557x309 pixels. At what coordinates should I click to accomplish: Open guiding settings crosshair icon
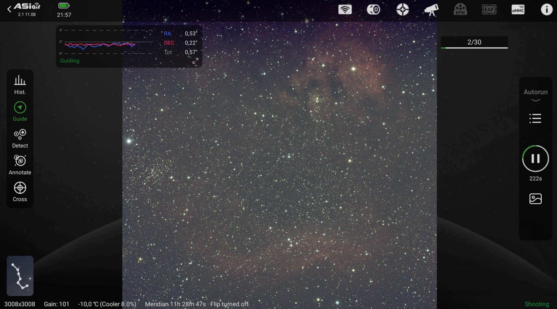coord(402,10)
